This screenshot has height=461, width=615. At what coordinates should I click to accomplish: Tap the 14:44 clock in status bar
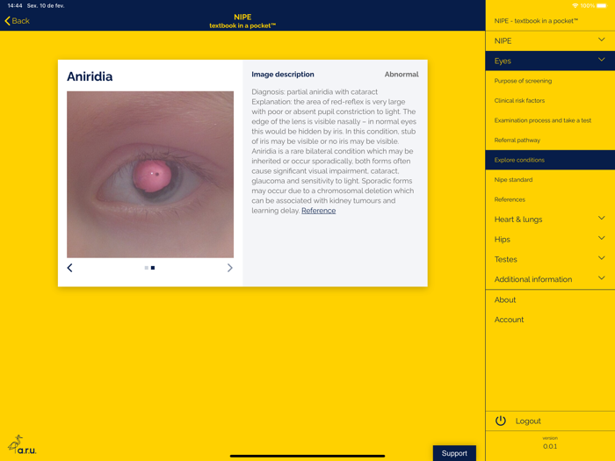pos(15,6)
